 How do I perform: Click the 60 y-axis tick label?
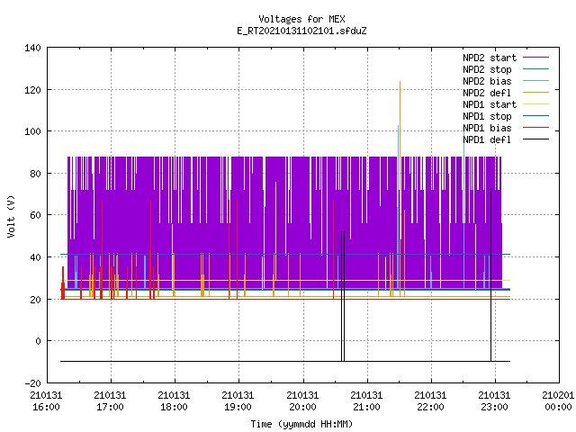tap(35, 215)
